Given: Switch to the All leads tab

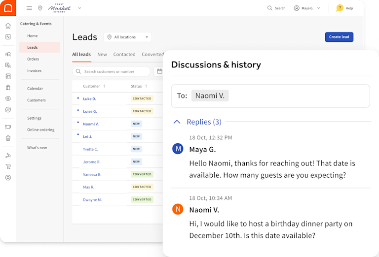Looking at the screenshot, I should tap(81, 55).
